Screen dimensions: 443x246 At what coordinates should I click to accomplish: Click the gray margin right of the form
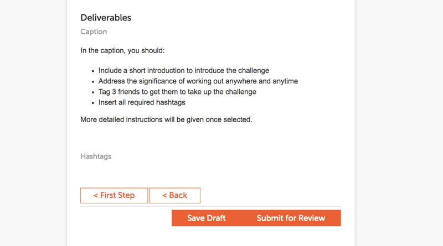[x=399, y=122]
